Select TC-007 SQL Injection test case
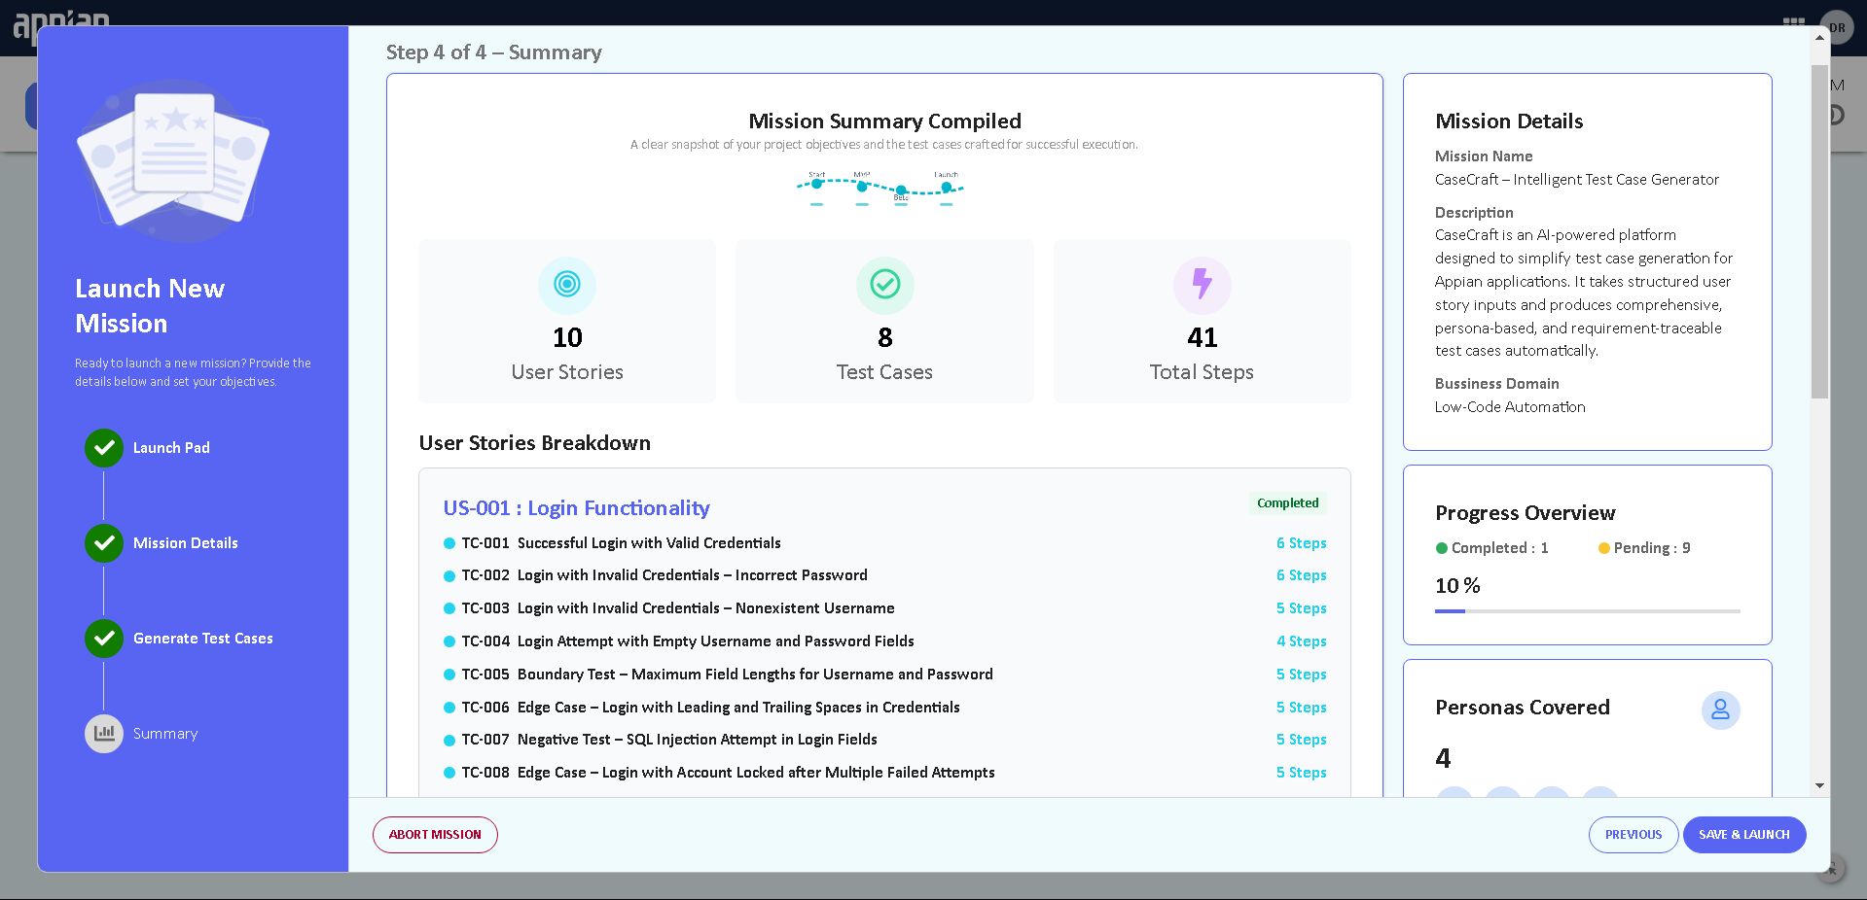 [x=697, y=740]
